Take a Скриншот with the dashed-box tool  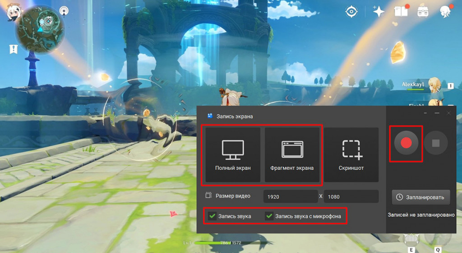(351, 154)
